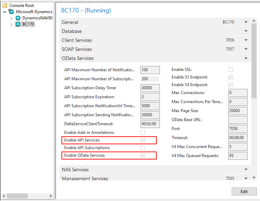Click the Microsoft Dynamics node icon
This screenshot has height=201, width=260.
click(11, 12)
